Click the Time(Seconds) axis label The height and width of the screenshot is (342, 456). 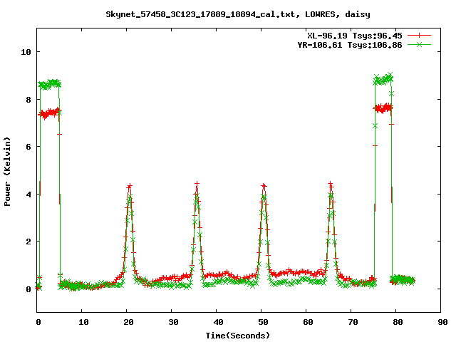coord(237,336)
